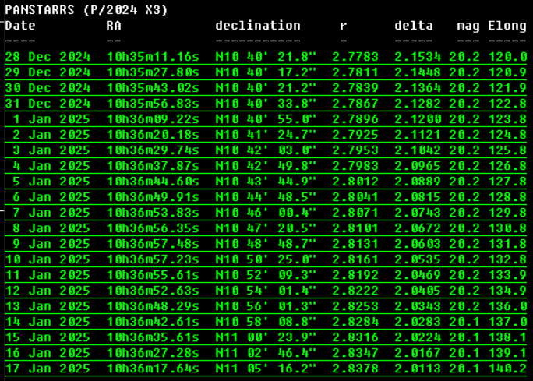This screenshot has width=533, height=381.
Task: Click the delta column header
Action: tap(414, 26)
